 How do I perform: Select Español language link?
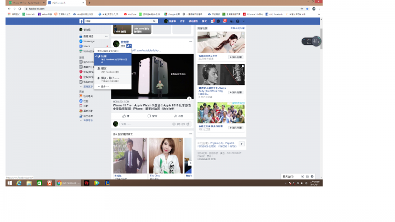coord(229,143)
